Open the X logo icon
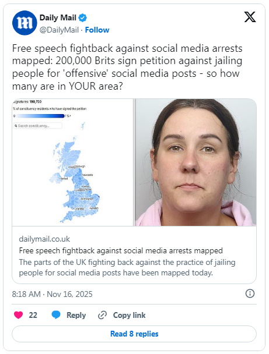 (250, 17)
